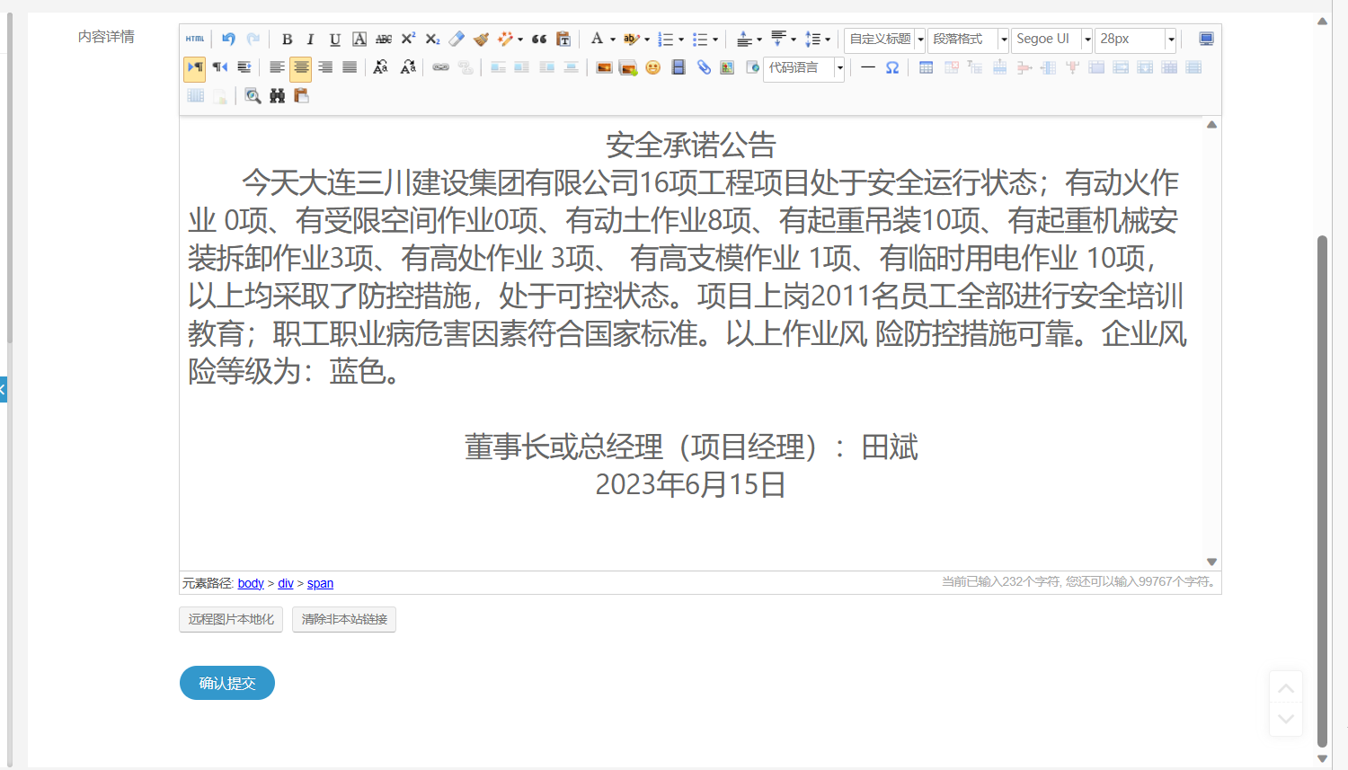Click the 清除非本站链接 button
The width and height of the screenshot is (1348, 770).
click(344, 619)
